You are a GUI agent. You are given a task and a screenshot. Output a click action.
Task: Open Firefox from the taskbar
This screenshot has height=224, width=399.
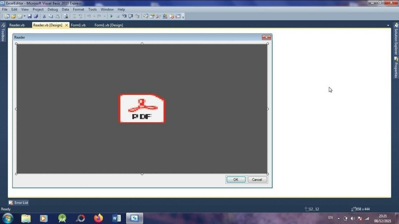coord(99,218)
